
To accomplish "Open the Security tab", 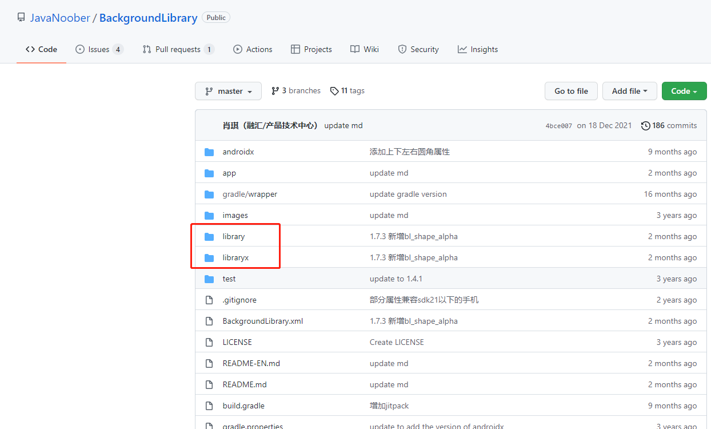I will (x=418, y=49).
